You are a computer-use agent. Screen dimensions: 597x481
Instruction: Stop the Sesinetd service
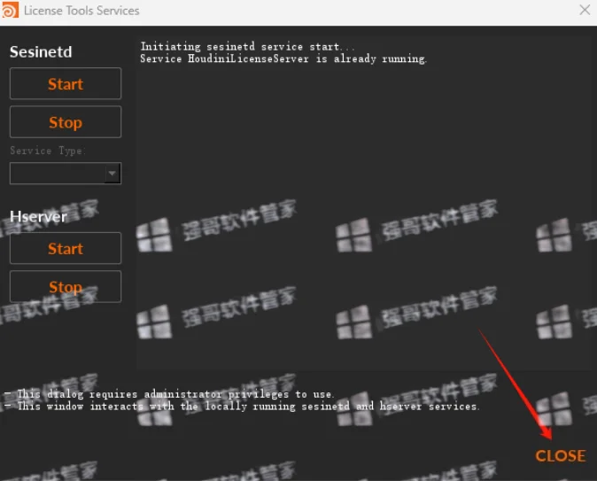pos(66,122)
